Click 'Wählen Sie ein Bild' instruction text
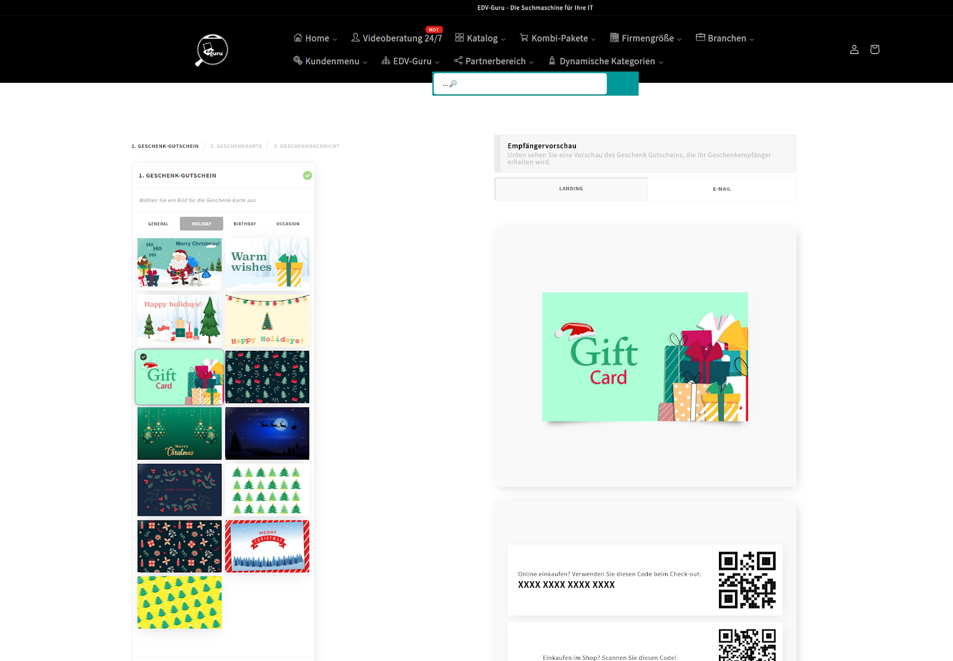The width and height of the screenshot is (953, 661). click(197, 200)
